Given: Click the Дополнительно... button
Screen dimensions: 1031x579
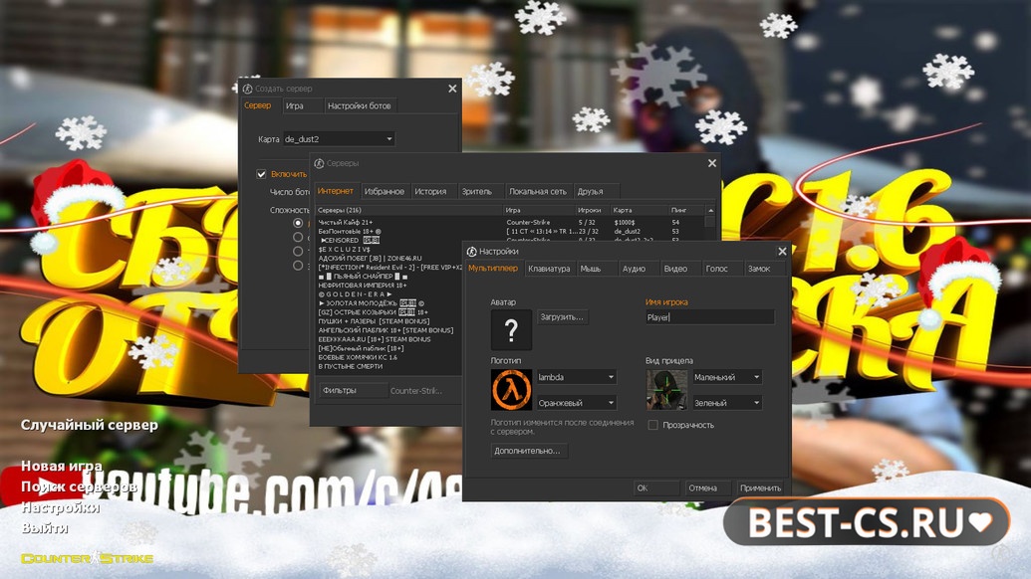Looking at the screenshot, I should point(527,451).
